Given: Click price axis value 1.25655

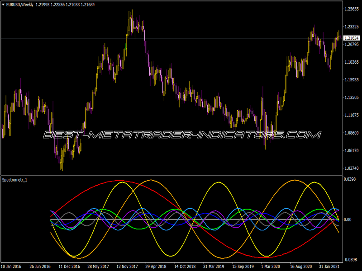Looking at the screenshot, I should (352, 9).
